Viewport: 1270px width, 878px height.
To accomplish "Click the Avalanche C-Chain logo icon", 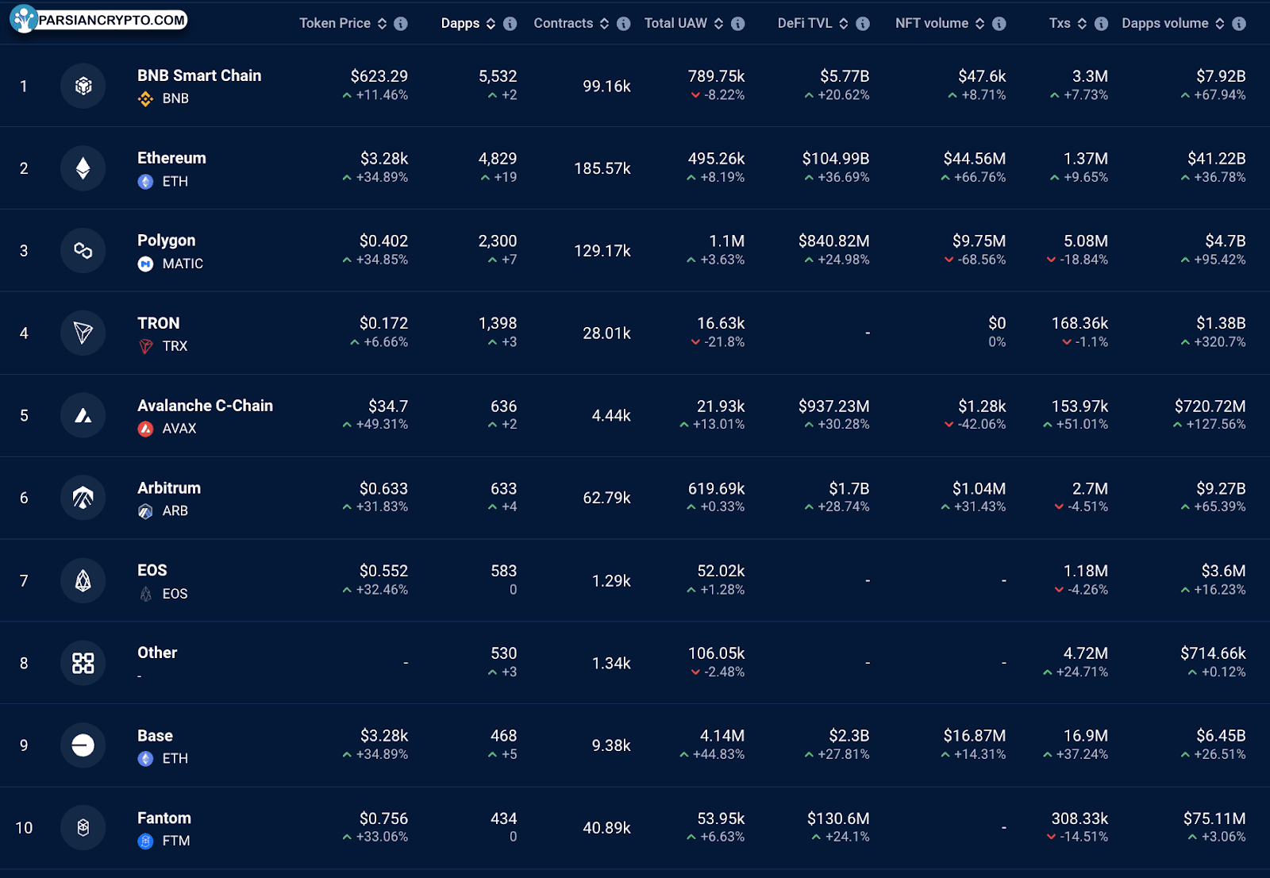I will tap(83, 415).
